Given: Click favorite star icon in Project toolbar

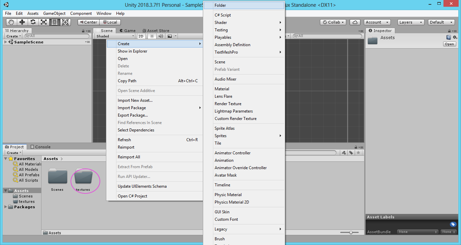Looking at the screenshot, I should tap(358, 153).
